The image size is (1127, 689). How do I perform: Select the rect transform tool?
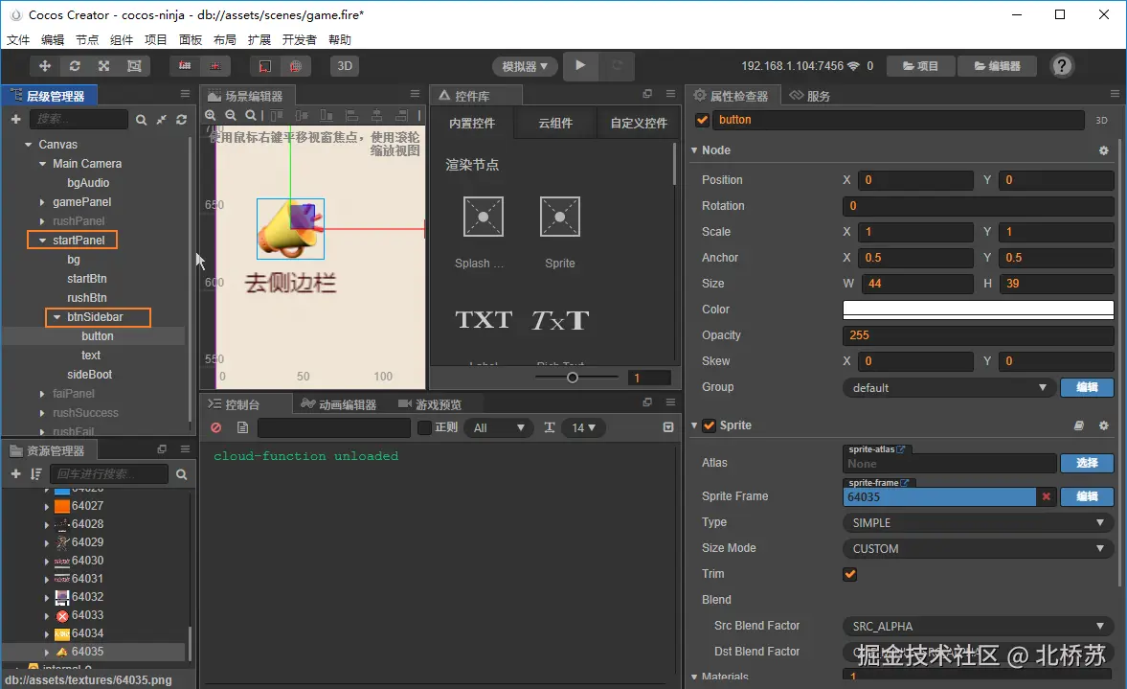pos(134,66)
